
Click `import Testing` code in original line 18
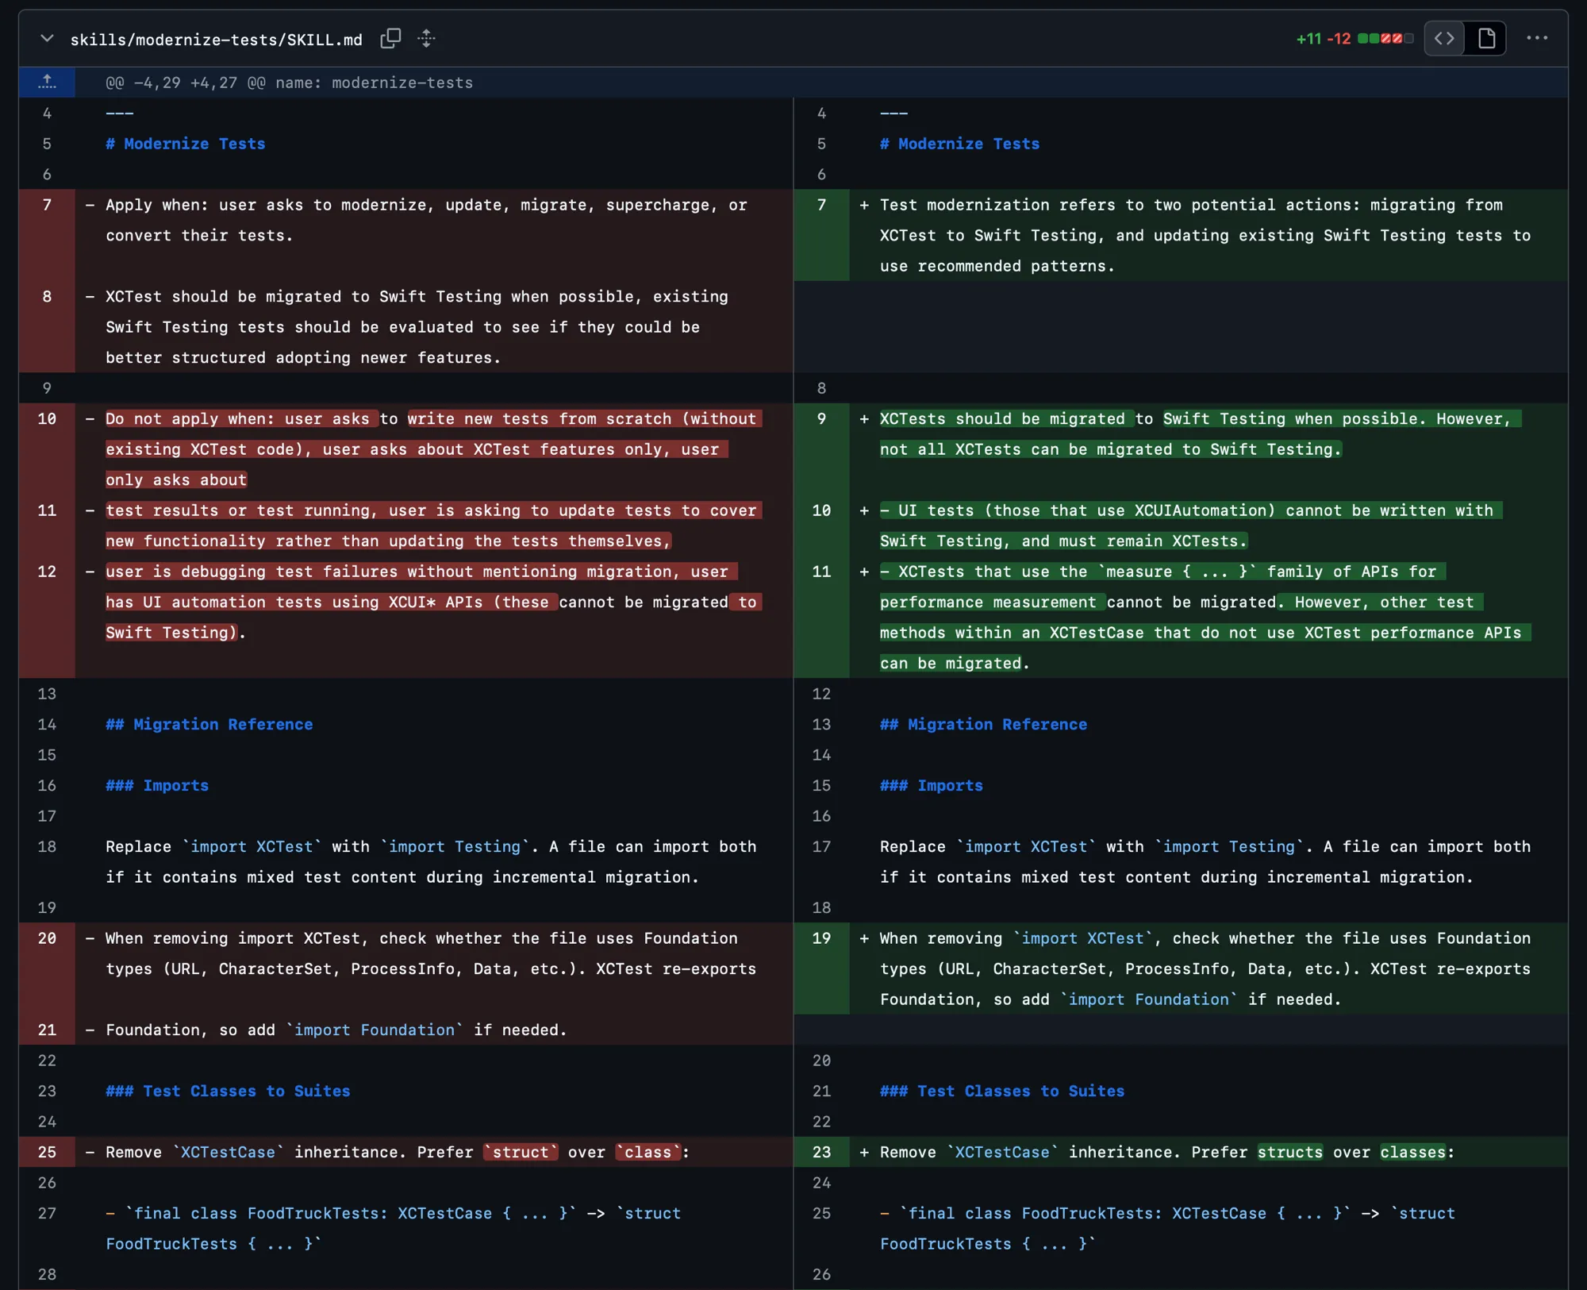coord(455,846)
